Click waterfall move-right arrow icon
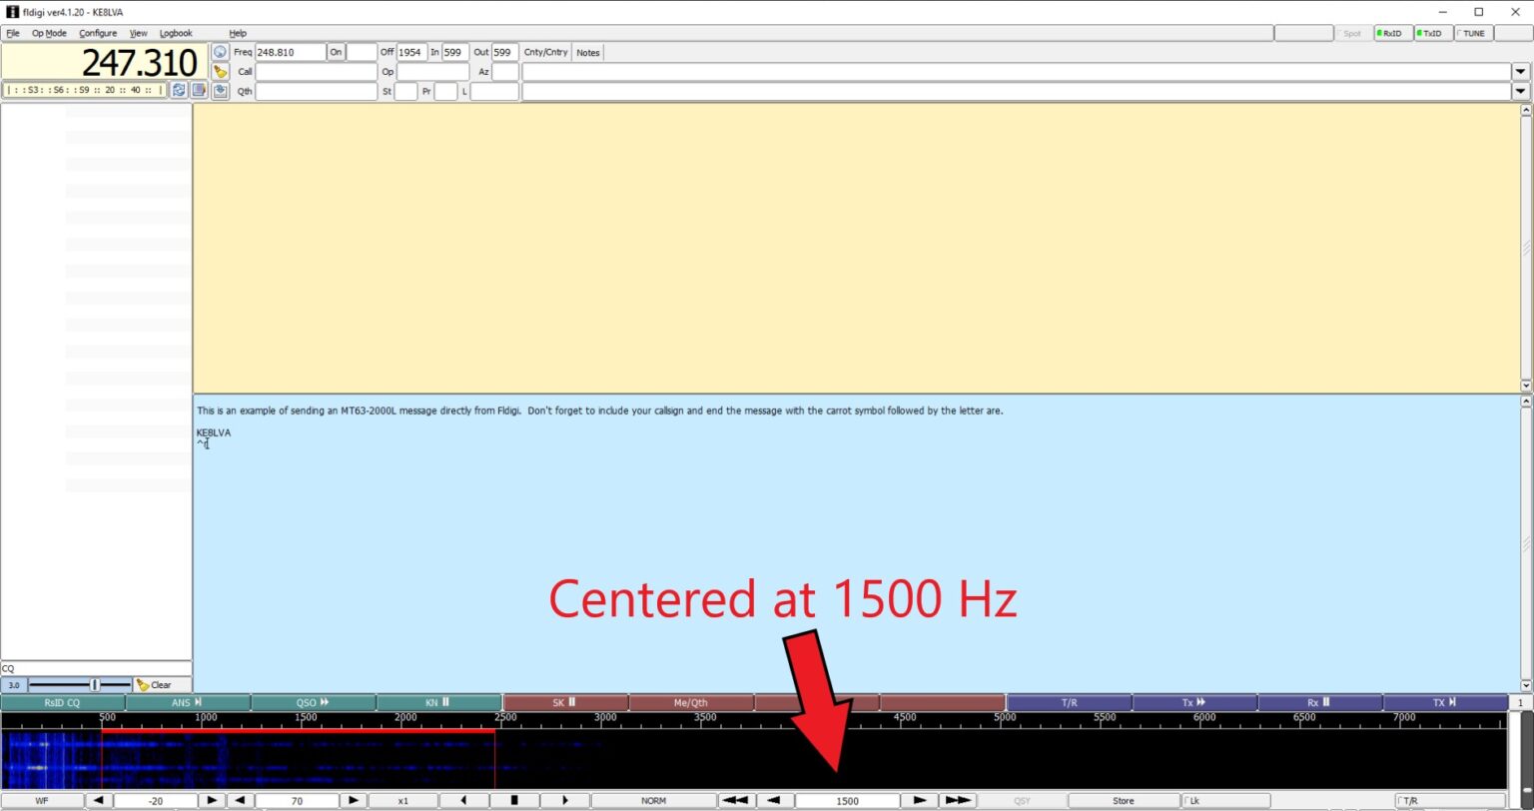 click(565, 801)
